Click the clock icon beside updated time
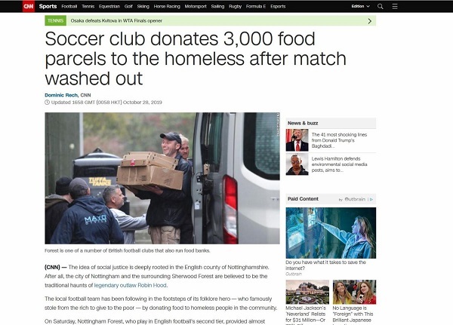The image size is (453, 325). [47, 103]
